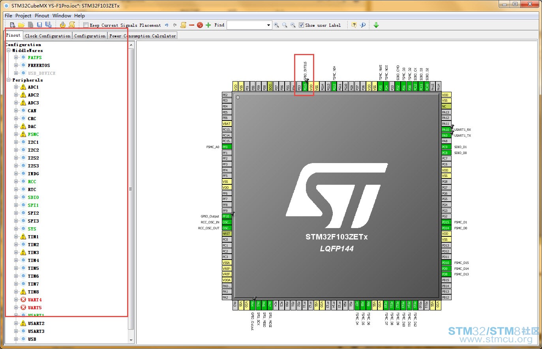Click the Generate report toolbar icon

pos(72,25)
